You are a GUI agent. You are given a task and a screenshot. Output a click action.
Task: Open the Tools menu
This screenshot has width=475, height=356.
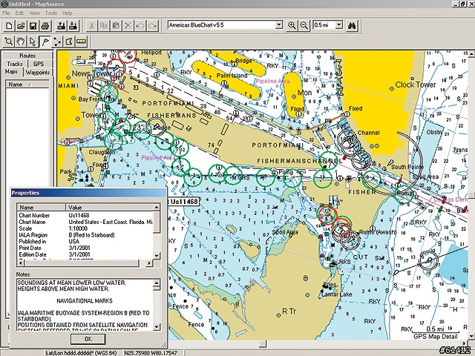point(51,13)
